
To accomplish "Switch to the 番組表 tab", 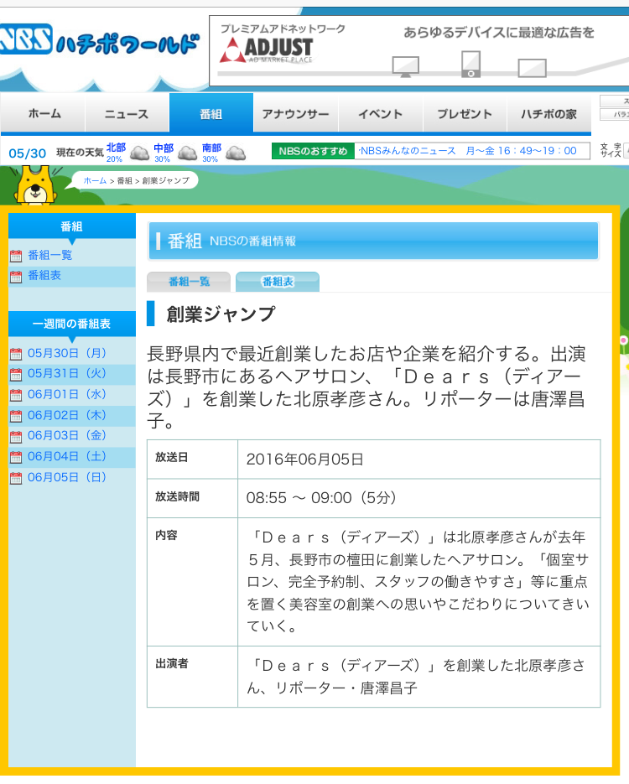I will point(278,283).
